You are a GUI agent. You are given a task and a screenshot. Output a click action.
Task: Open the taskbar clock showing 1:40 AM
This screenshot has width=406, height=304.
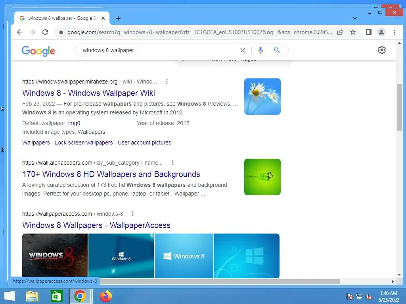point(389,296)
